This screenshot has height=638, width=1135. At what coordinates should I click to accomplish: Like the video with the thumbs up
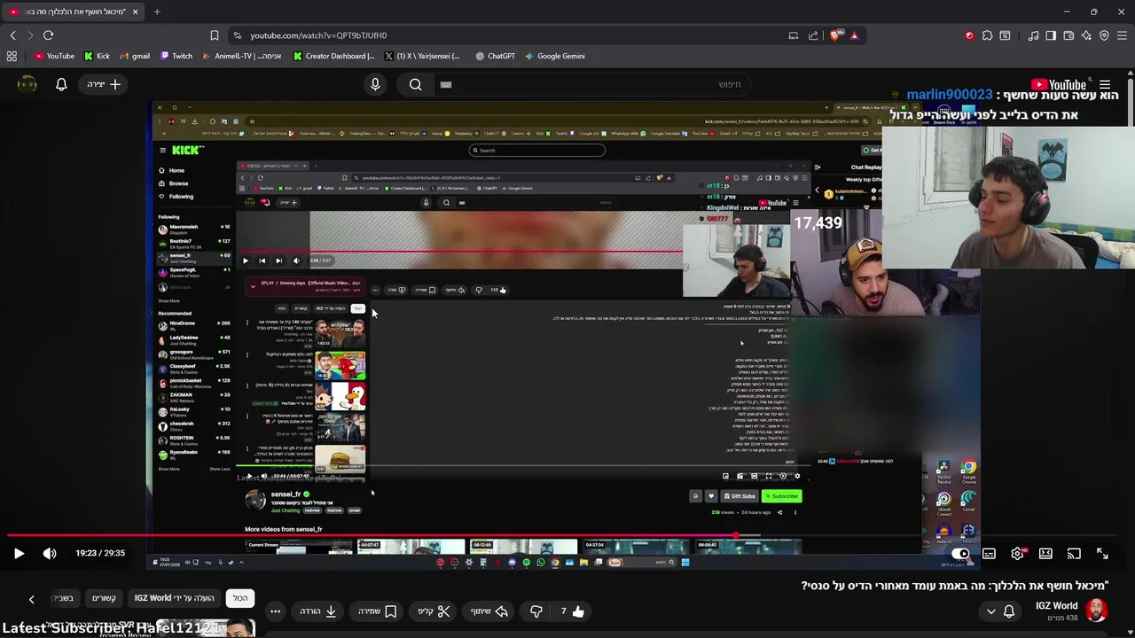571,611
